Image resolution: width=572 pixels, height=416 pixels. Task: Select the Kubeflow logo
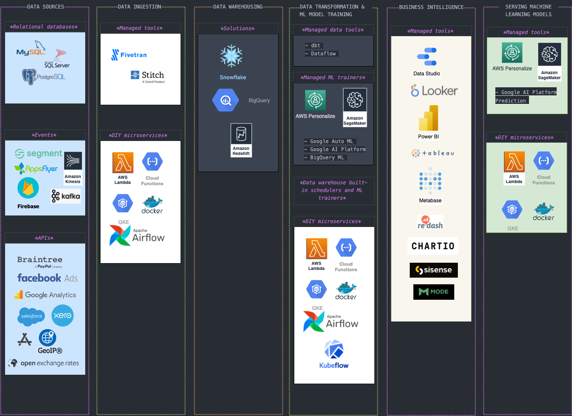[x=334, y=354]
